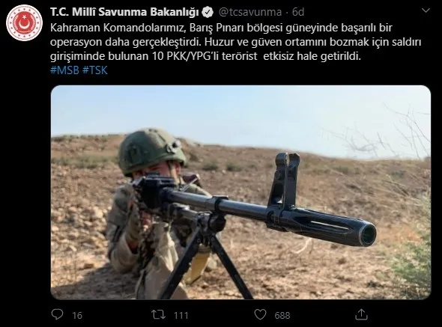The image size is (442, 327).
Task: Open the #MSB hashtag
Action: click(x=64, y=70)
